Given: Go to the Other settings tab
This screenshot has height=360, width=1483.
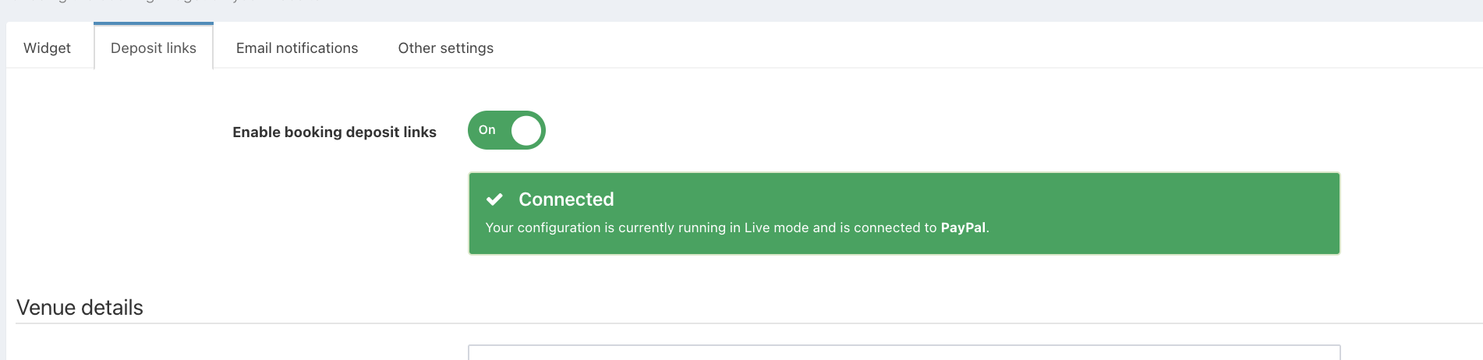Looking at the screenshot, I should 445,48.
